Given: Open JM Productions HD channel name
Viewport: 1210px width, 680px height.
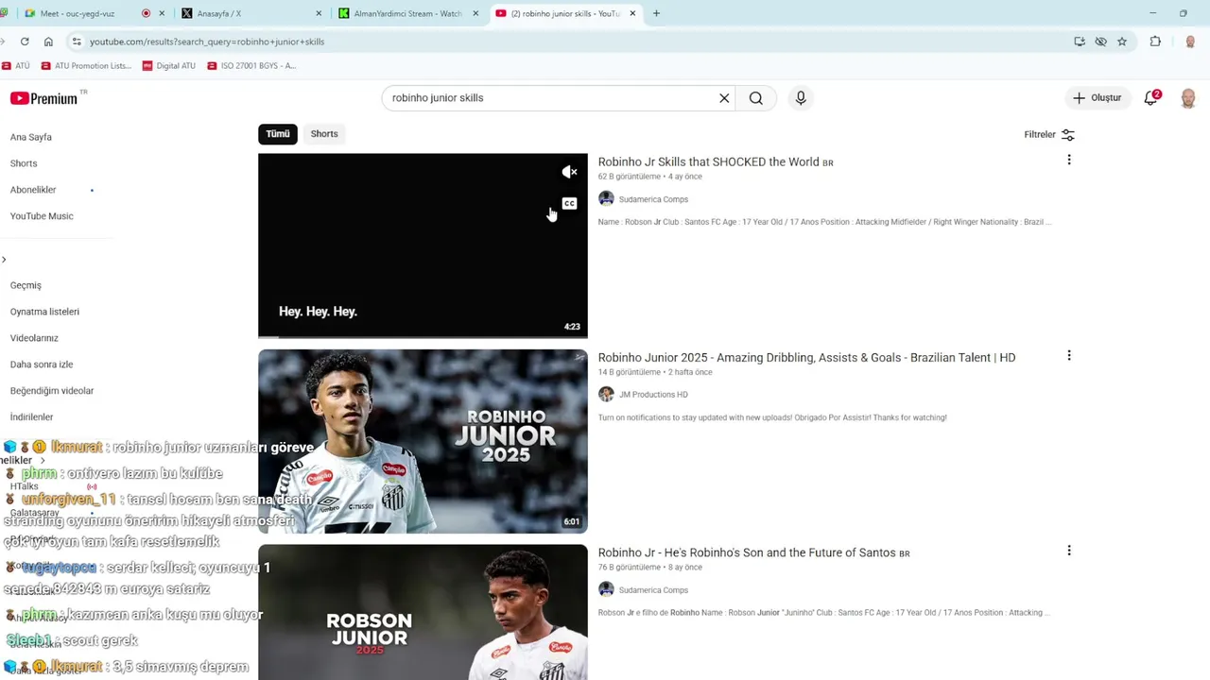Looking at the screenshot, I should 653,395.
